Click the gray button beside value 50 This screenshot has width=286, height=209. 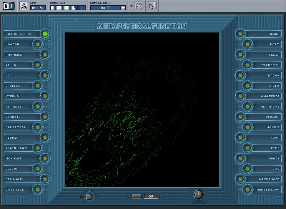pos(137,196)
